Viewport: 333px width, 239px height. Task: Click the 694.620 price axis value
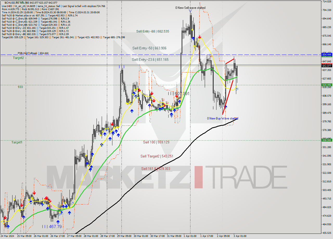pos(327,19)
